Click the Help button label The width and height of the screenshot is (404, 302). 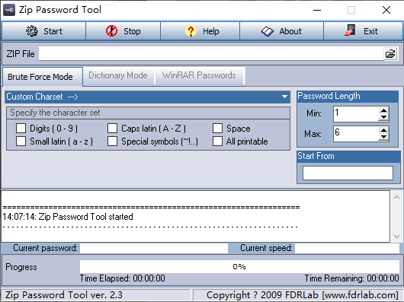pyautogui.click(x=210, y=31)
